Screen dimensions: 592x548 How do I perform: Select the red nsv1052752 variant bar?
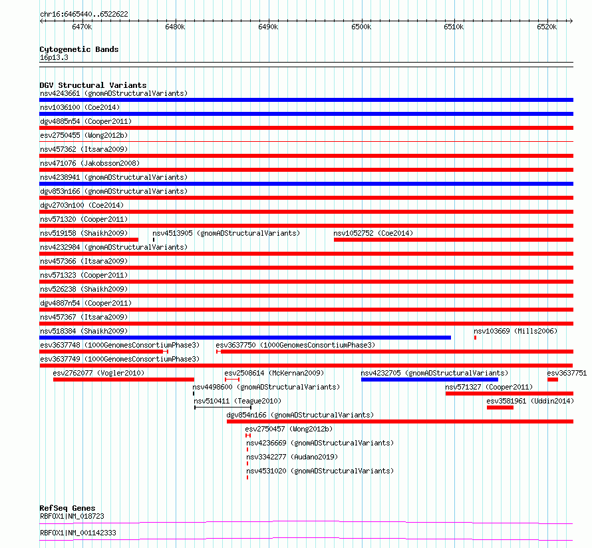pyautogui.click(x=454, y=240)
